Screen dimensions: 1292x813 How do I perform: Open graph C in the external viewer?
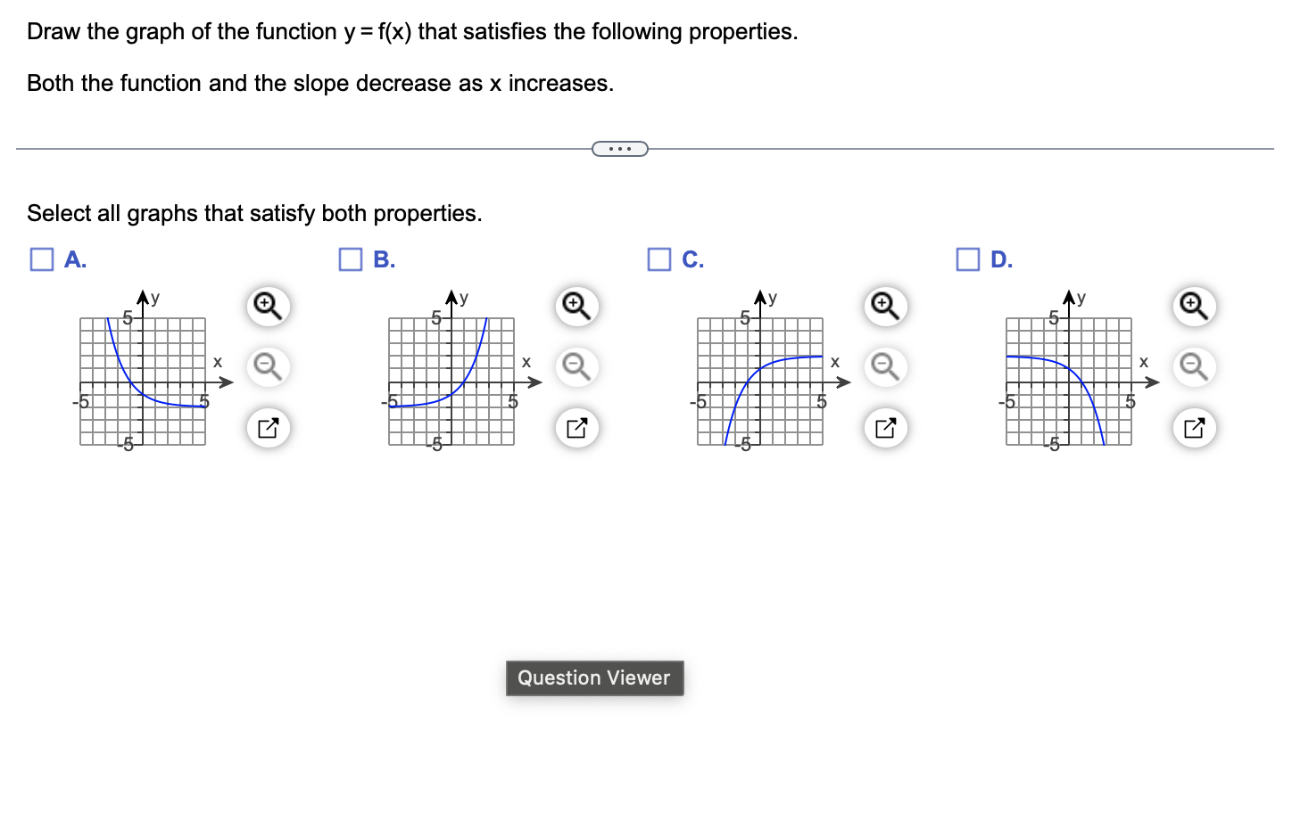click(884, 428)
